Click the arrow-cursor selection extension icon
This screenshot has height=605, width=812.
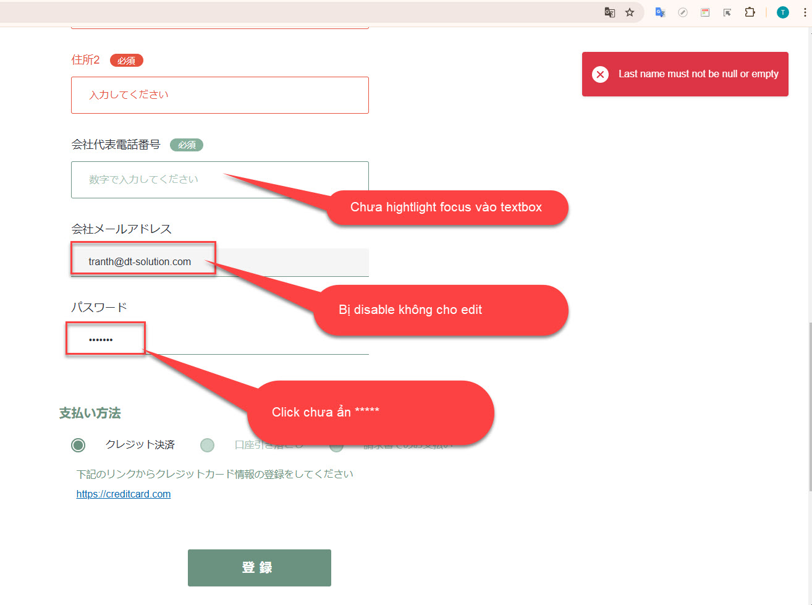727,12
